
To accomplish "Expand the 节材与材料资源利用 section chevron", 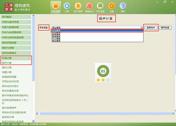I will click(29, 37).
